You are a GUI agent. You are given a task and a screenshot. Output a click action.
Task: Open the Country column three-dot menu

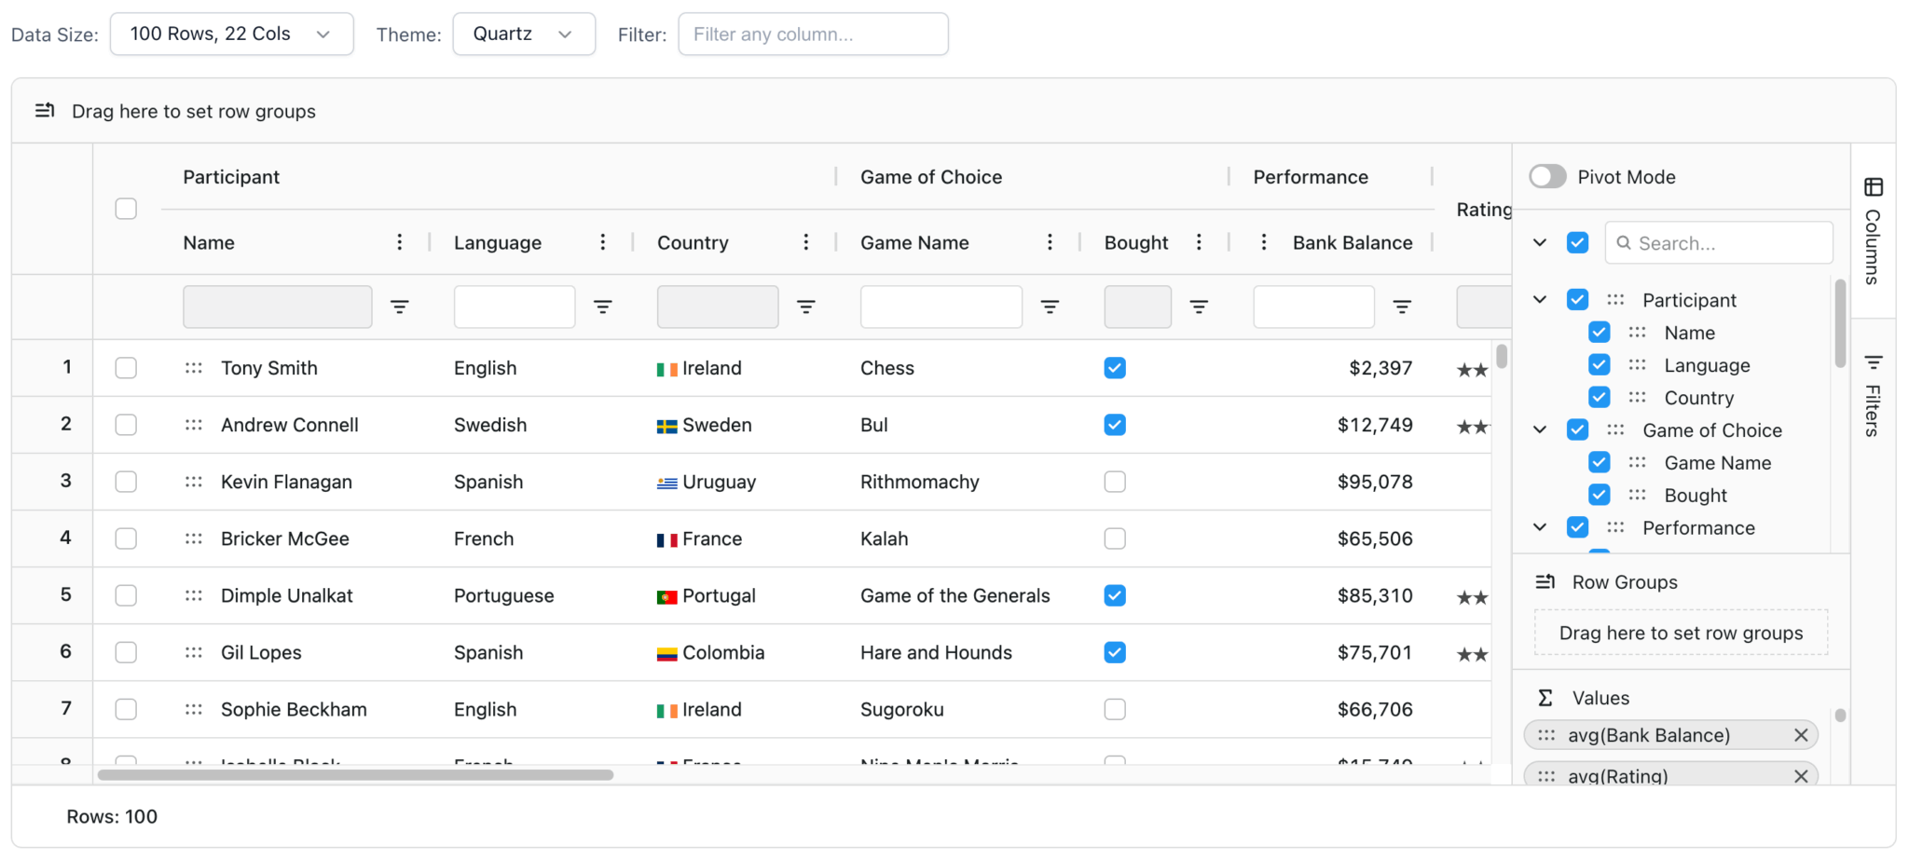tap(805, 242)
